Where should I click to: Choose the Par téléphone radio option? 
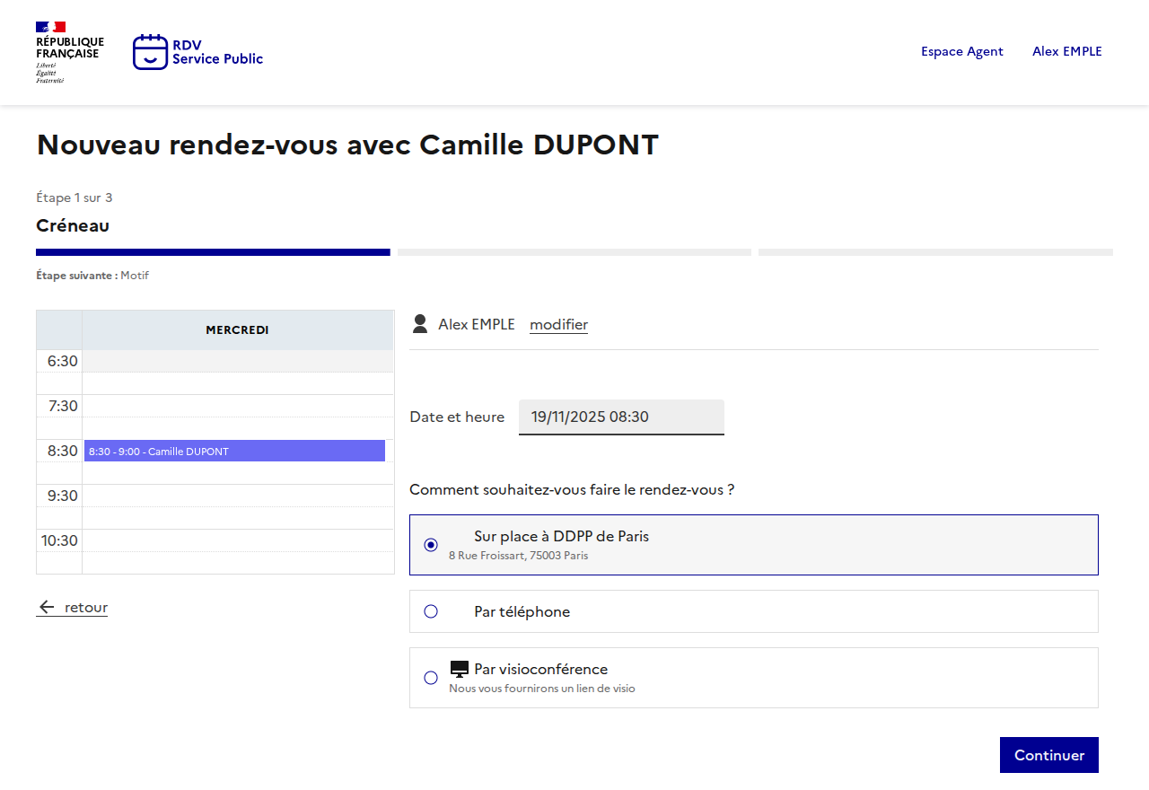(x=431, y=611)
